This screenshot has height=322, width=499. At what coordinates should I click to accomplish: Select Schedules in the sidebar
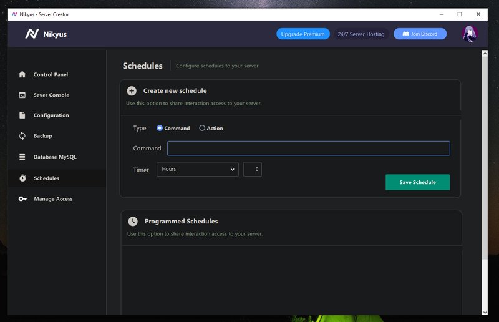pyautogui.click(x=57, y=178)
